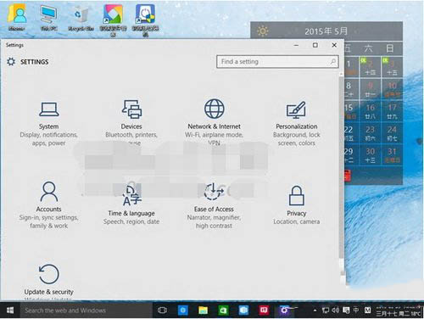This screenshot has height=319, width=424.
Task: Open the network icon in system tray
Action: tap(326, 311)
